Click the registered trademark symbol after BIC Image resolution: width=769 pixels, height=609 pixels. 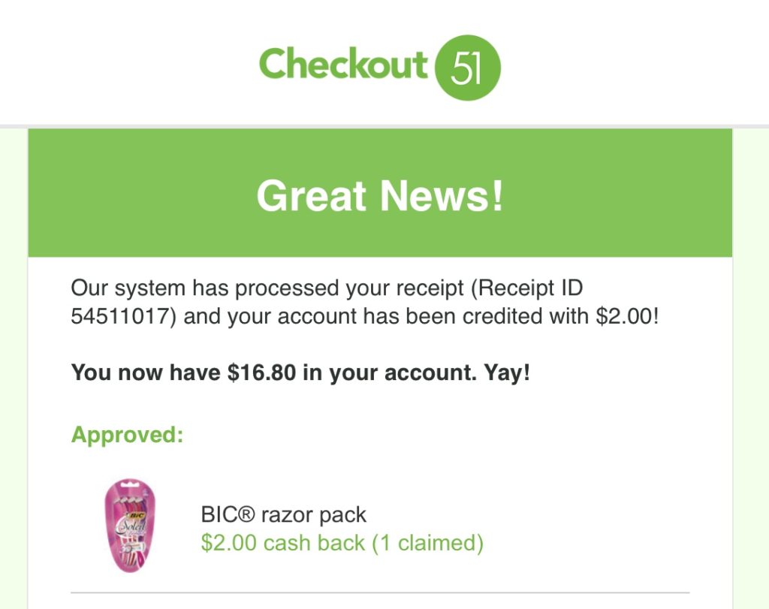coord(246,514)
